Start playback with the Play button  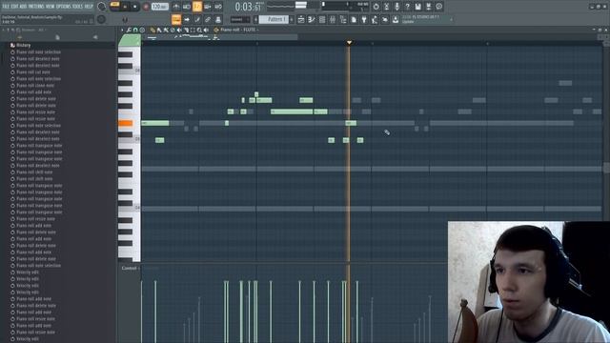point(125,7)
